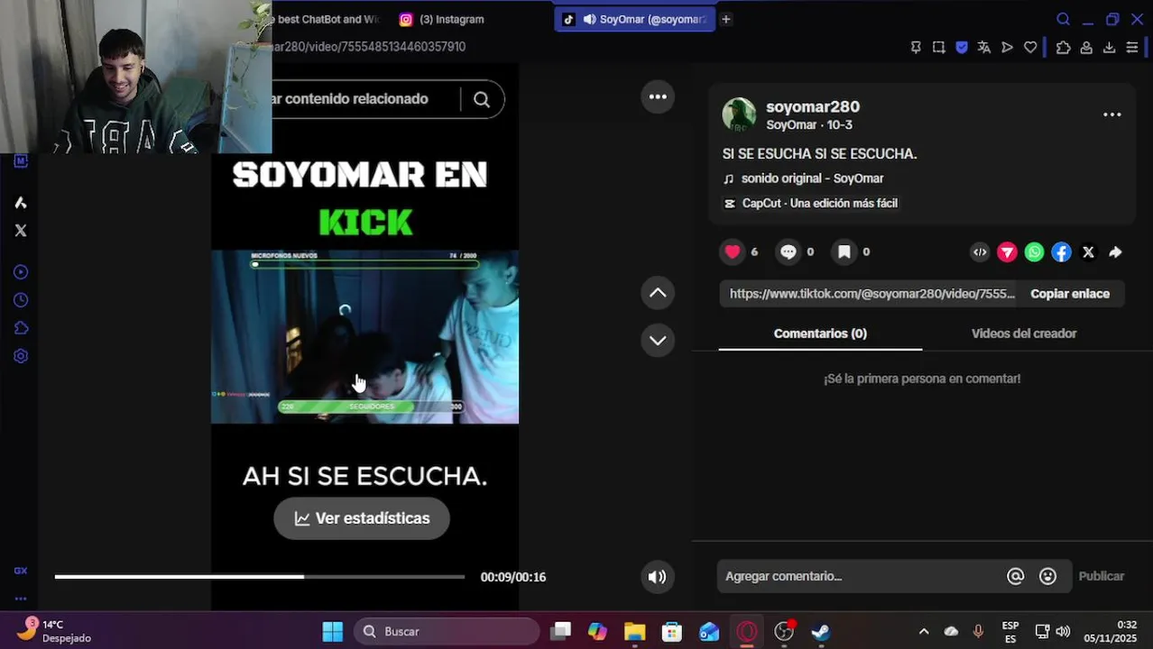This screenshot has height=649, width=1153.
Task: Share via Facebook icon
Action: pos(1061,252)
